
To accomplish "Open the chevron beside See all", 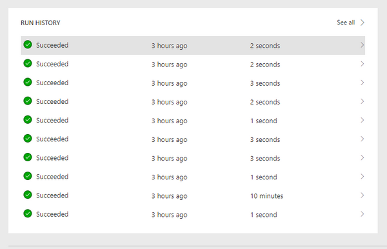I will (x=362, y=23).
